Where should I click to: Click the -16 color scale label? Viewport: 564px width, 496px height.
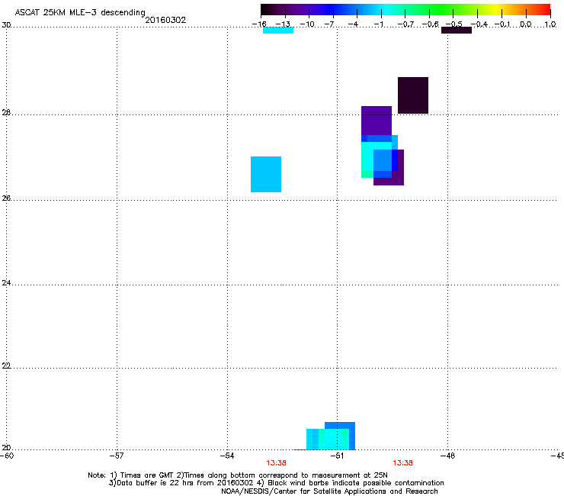click(x=259, y=24)
